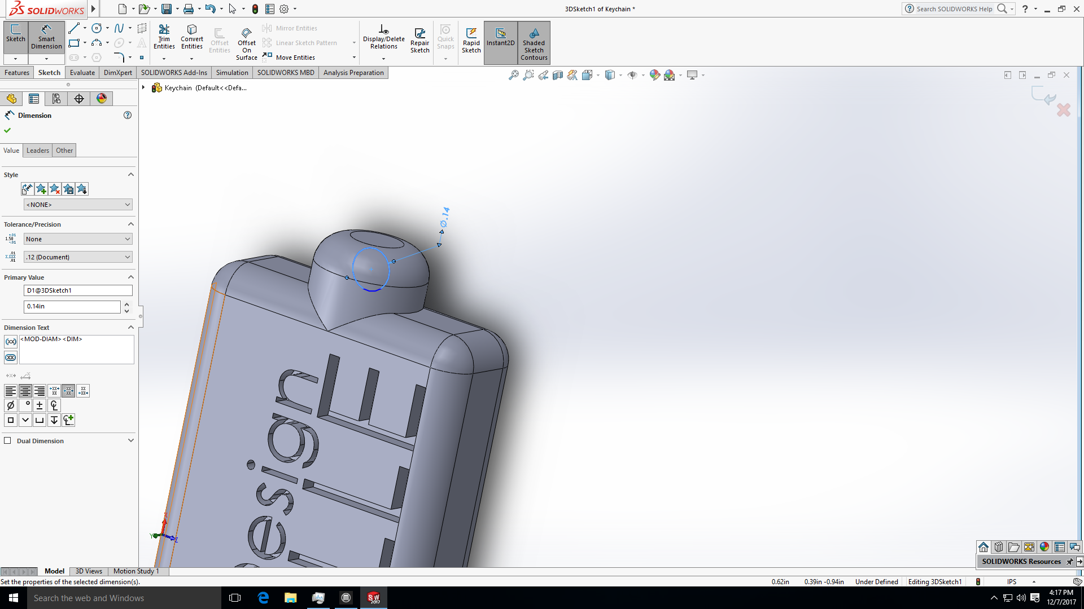
Task: Open Motion Study 1
Action: coord(135,571)
